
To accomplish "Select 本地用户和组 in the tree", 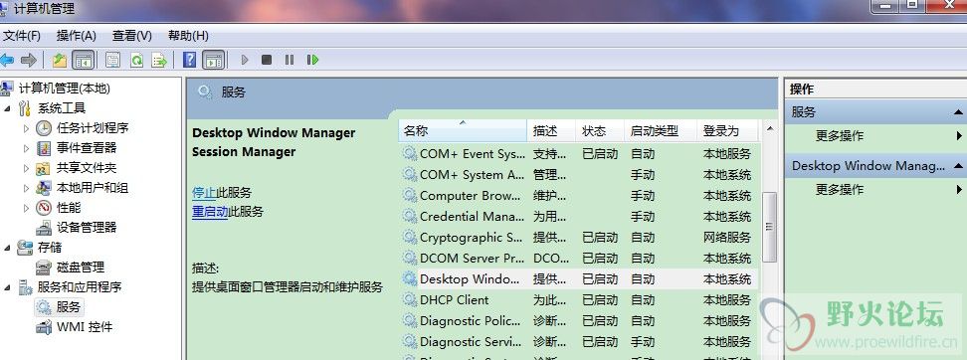I will (x=93, y=187).
